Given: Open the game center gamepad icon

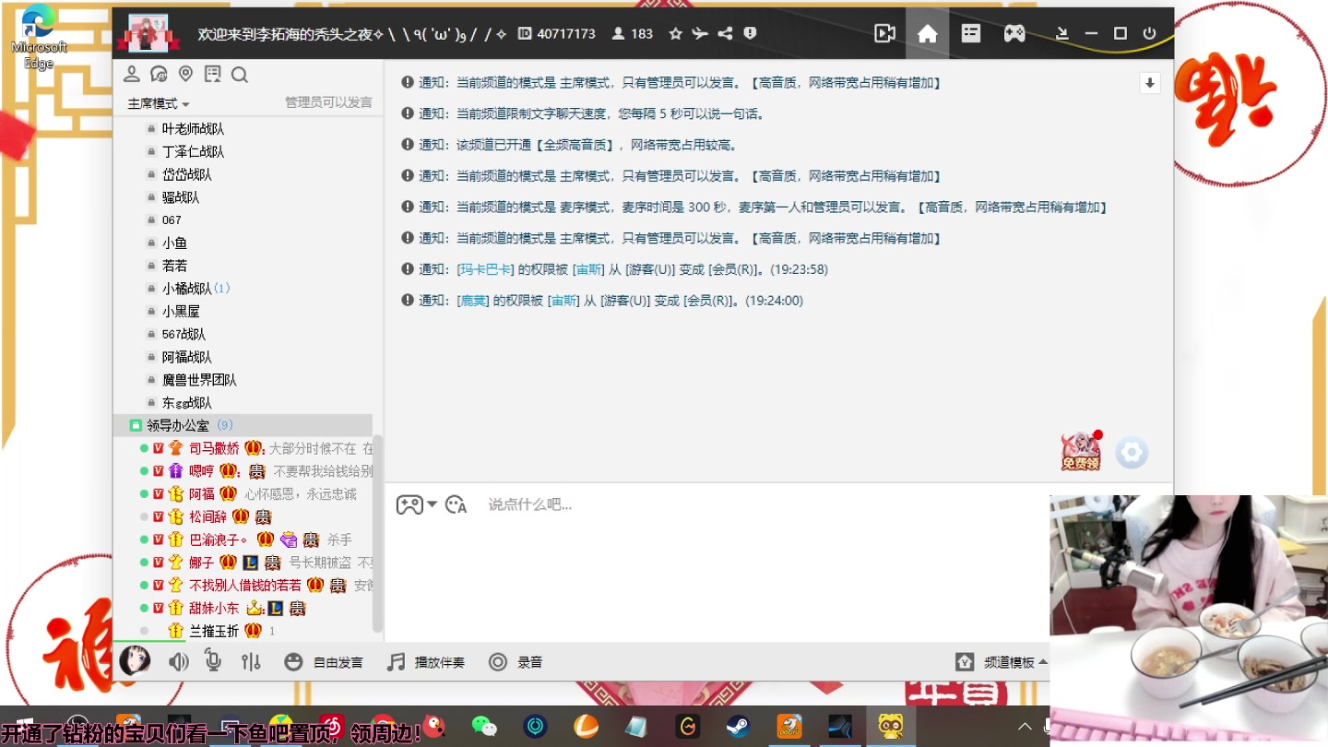Looking at the screenshot, I should [1014, 33].
